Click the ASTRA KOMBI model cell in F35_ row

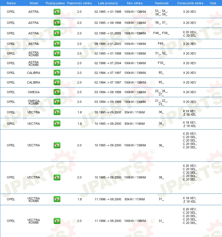point(34,63)
